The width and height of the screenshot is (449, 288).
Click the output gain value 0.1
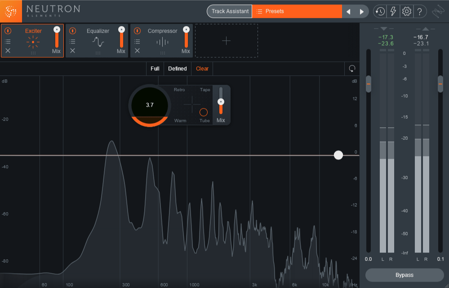440,259
